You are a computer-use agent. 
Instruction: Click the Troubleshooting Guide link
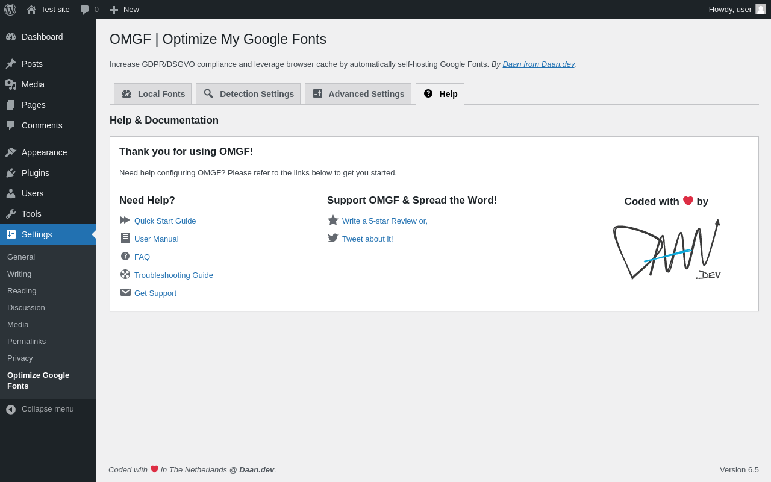173,275
